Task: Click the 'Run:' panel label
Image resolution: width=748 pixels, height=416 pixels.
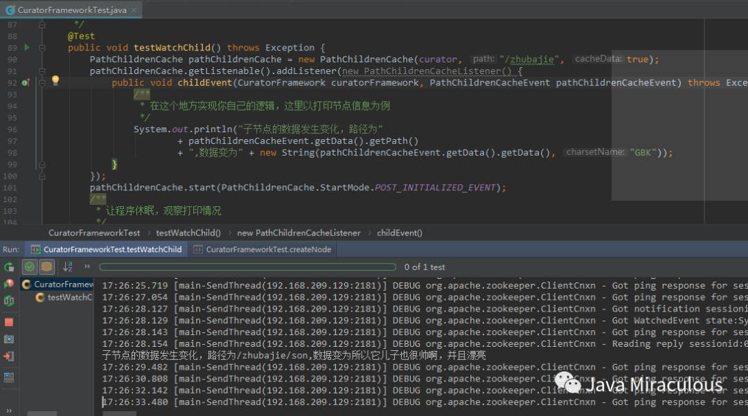Action: click(11, 250)
